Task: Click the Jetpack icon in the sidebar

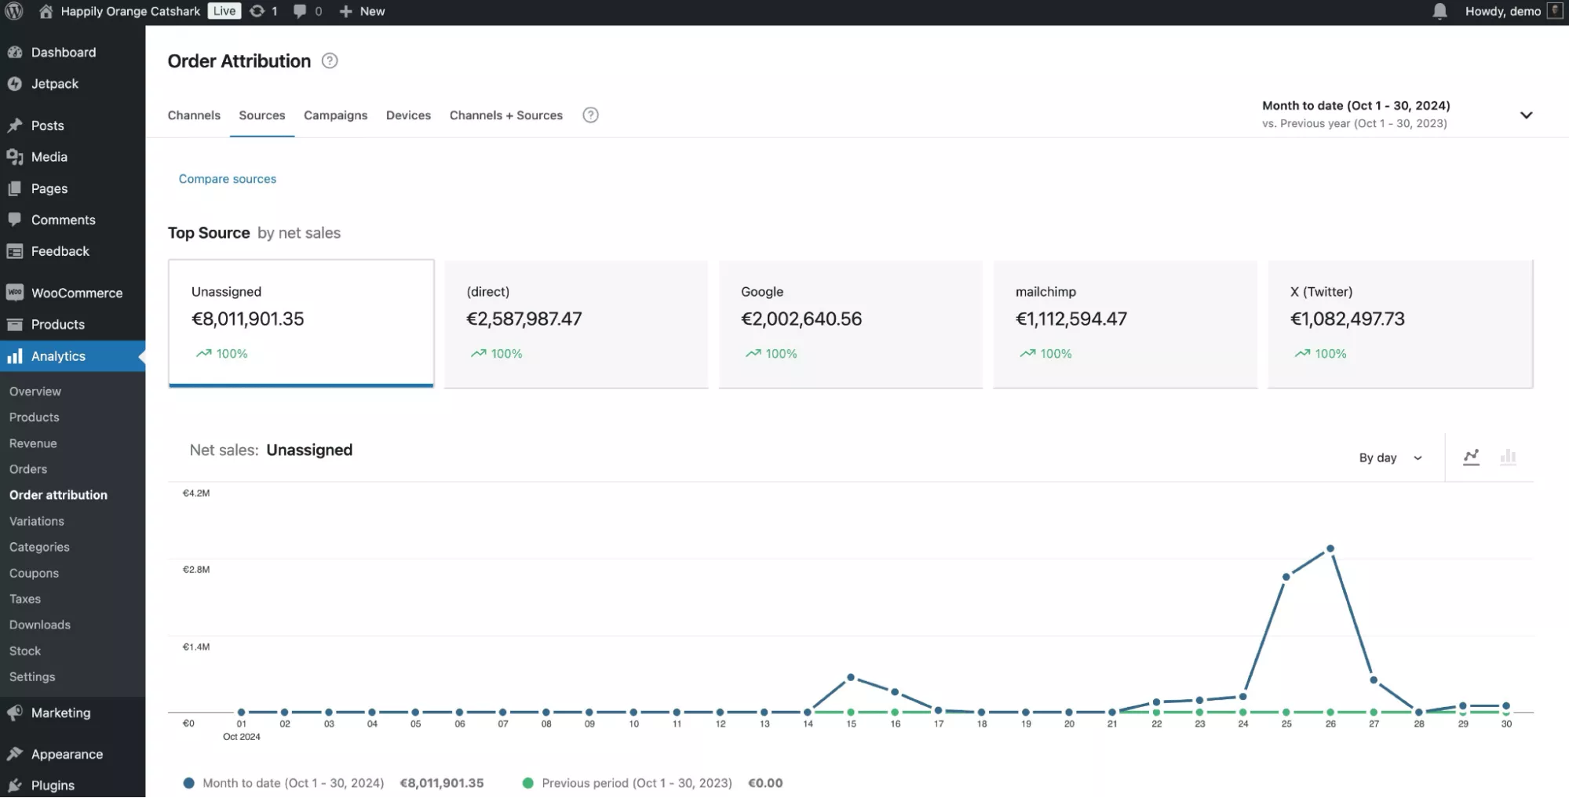Action: click(15, 83)
